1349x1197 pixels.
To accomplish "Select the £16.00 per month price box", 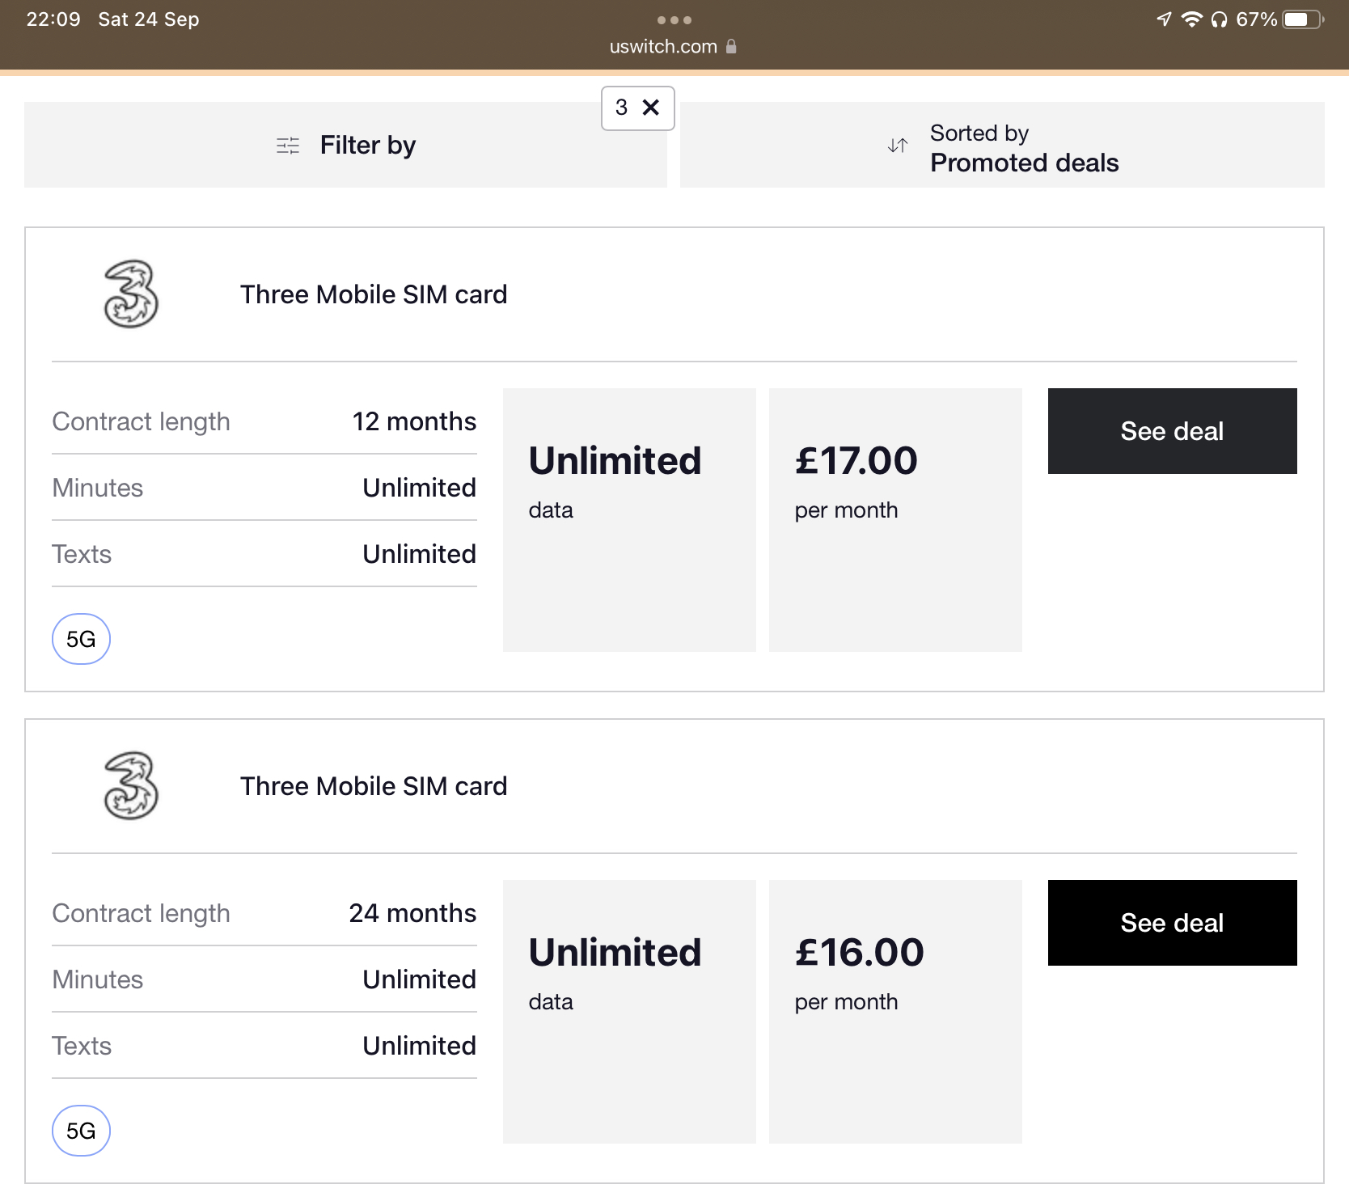I will pyautogui.click(x=895, y=1011).
